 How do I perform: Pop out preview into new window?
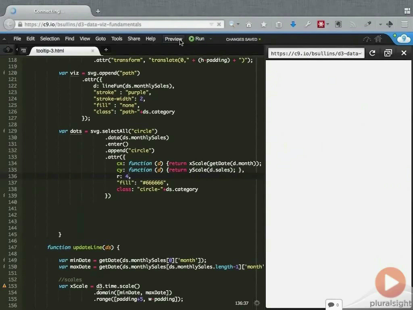click(388, 53)
